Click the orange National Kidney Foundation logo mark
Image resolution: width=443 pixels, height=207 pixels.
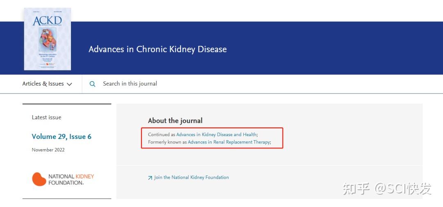click(x=39, y=179)
